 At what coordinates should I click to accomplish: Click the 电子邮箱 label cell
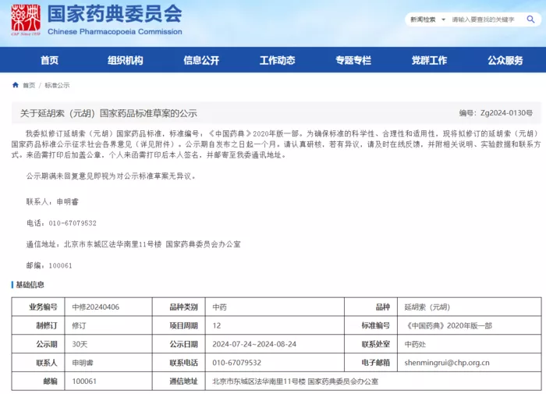370,363
